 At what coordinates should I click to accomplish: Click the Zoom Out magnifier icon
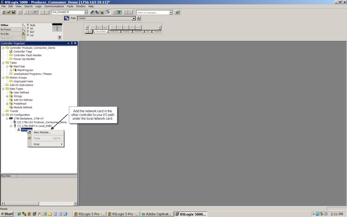130,12
